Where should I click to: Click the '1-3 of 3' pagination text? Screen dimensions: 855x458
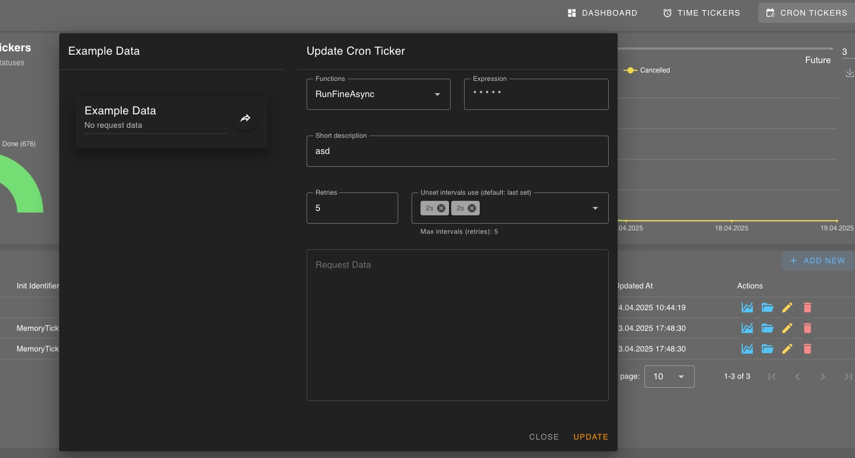pos(737,377)
